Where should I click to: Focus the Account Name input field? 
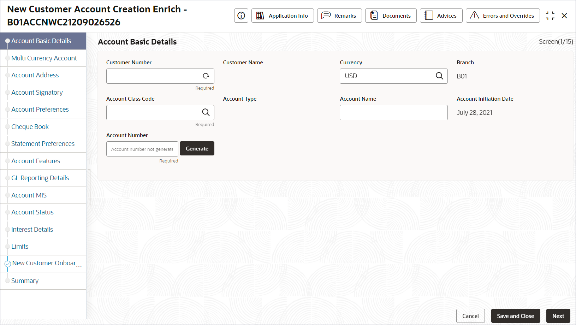[x=394, y=112]
